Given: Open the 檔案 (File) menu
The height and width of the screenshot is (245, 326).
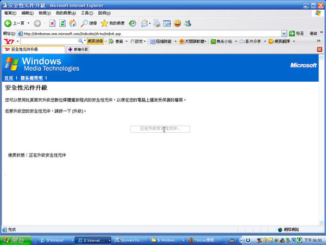Looking at the screenshot, I should coord(10,13).
